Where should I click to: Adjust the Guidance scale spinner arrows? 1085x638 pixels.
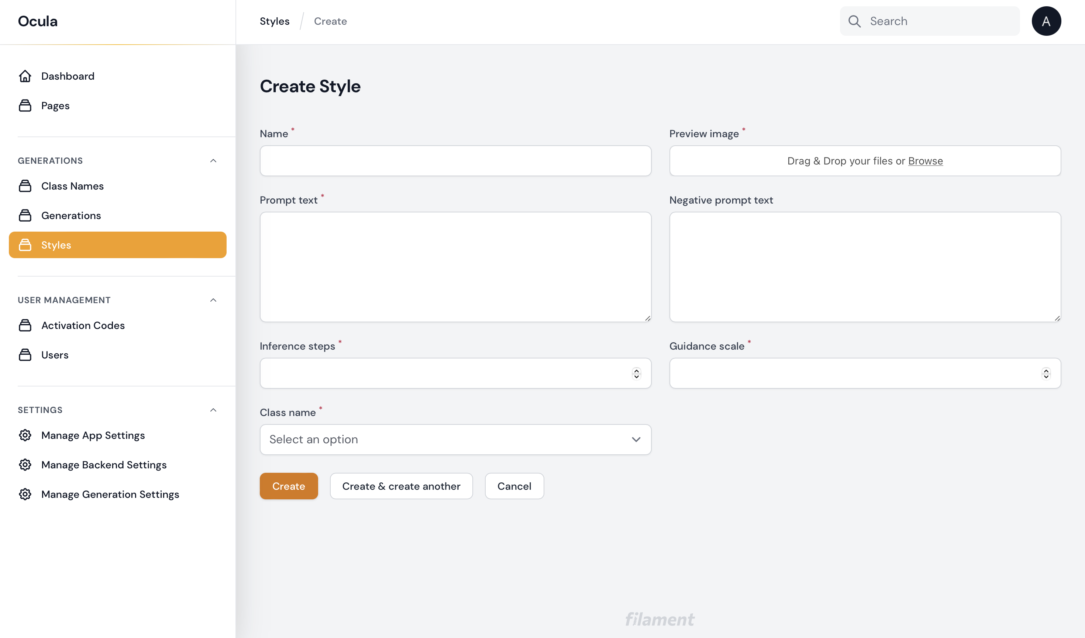tap(1046, 374)
